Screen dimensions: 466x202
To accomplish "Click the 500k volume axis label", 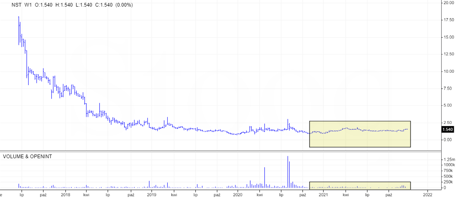I will [x=449, y=176].
